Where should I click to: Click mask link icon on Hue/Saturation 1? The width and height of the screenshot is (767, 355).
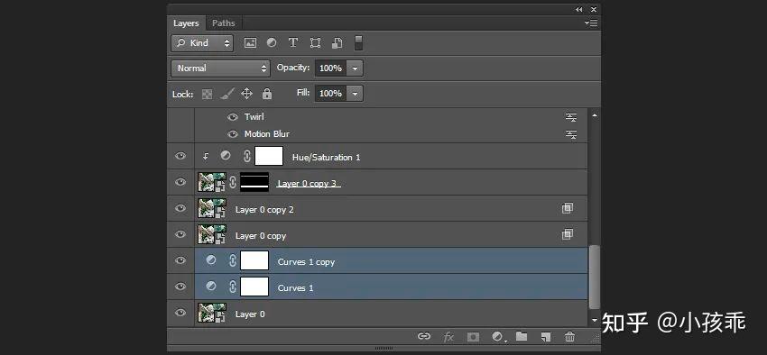[247, 156]
